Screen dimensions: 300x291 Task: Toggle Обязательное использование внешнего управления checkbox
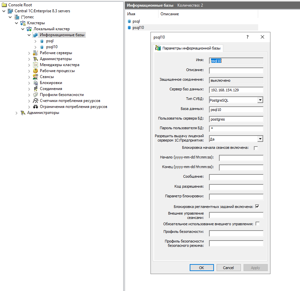tap(257, 224)
